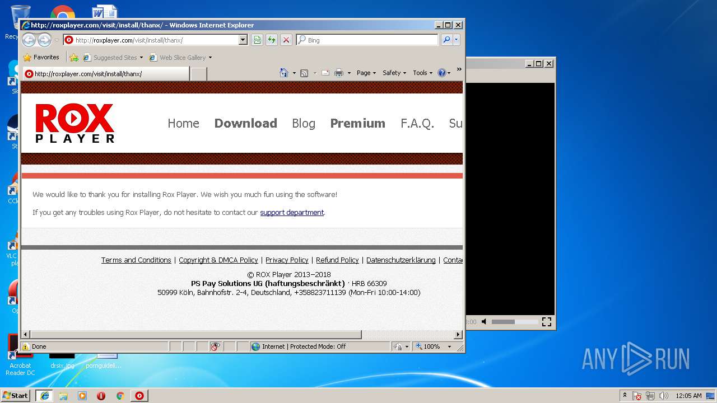
Task: Open the Page menu
Action: point(366,73)
